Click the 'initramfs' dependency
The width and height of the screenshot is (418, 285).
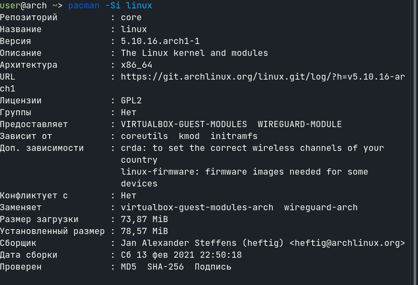(x=234, y=136)
